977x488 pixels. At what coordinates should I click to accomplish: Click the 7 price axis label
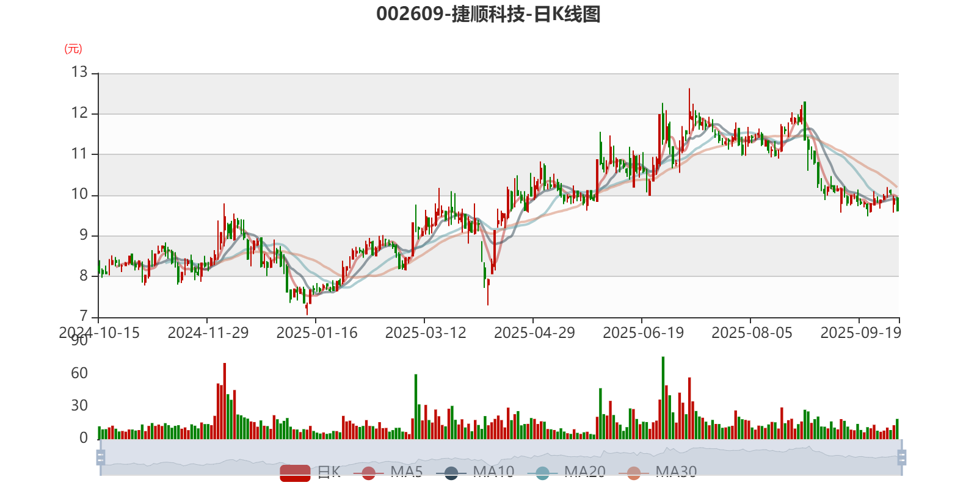tap(84, 317)
